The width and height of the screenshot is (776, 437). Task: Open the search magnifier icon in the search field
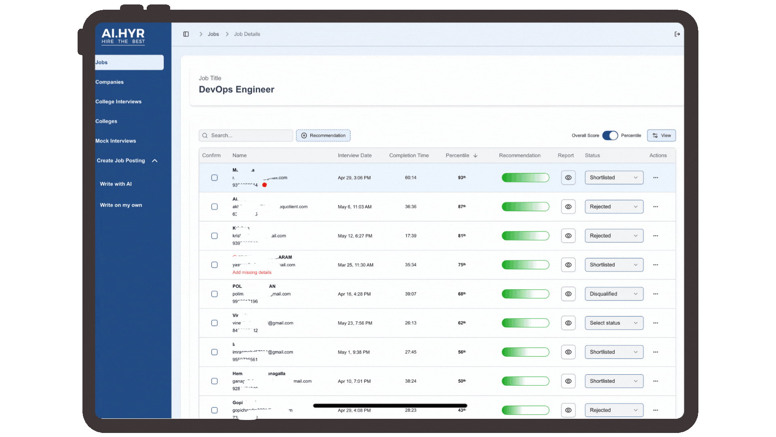pyautogui.click(x=205, y=135)
